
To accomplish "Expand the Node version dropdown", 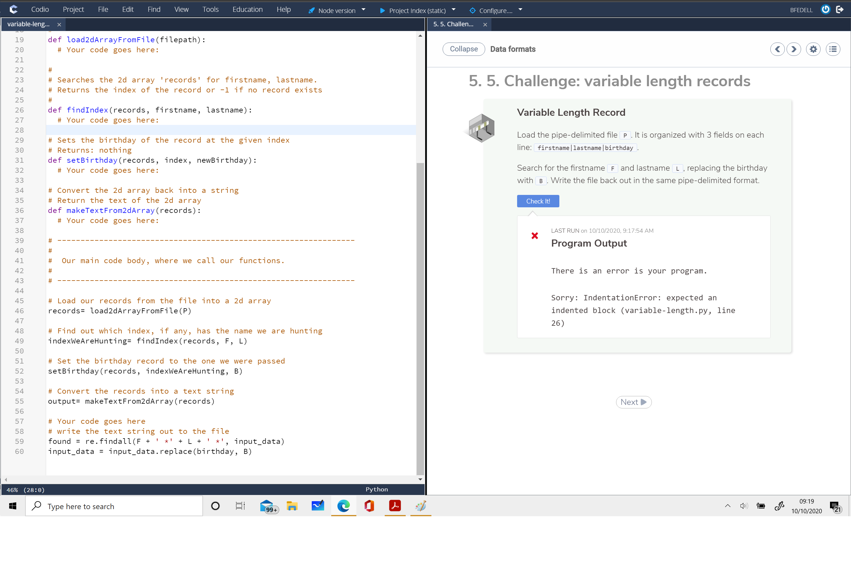I will [365, 9].
